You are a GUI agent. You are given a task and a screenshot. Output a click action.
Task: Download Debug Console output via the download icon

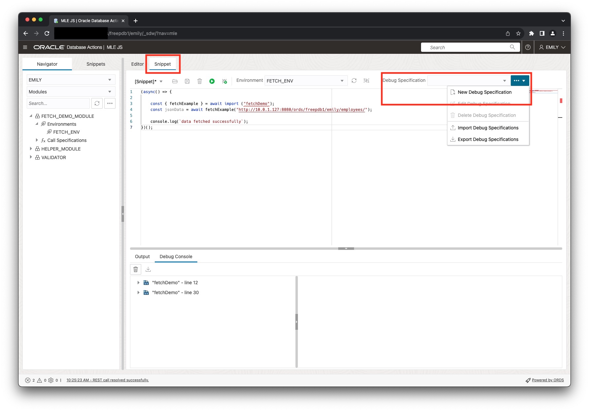pyautogui.click(x=148, y=269)
